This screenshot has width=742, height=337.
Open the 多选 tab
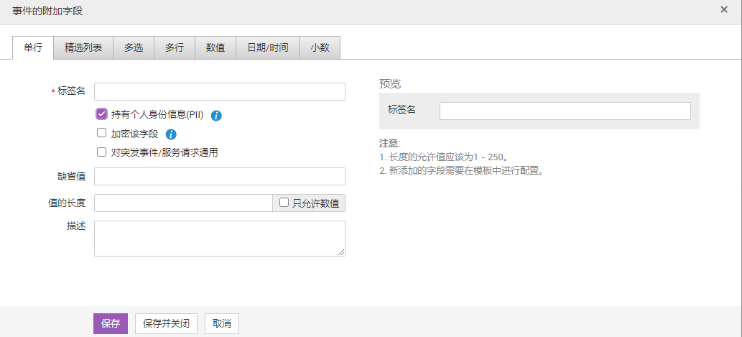(x=133, y=47)
